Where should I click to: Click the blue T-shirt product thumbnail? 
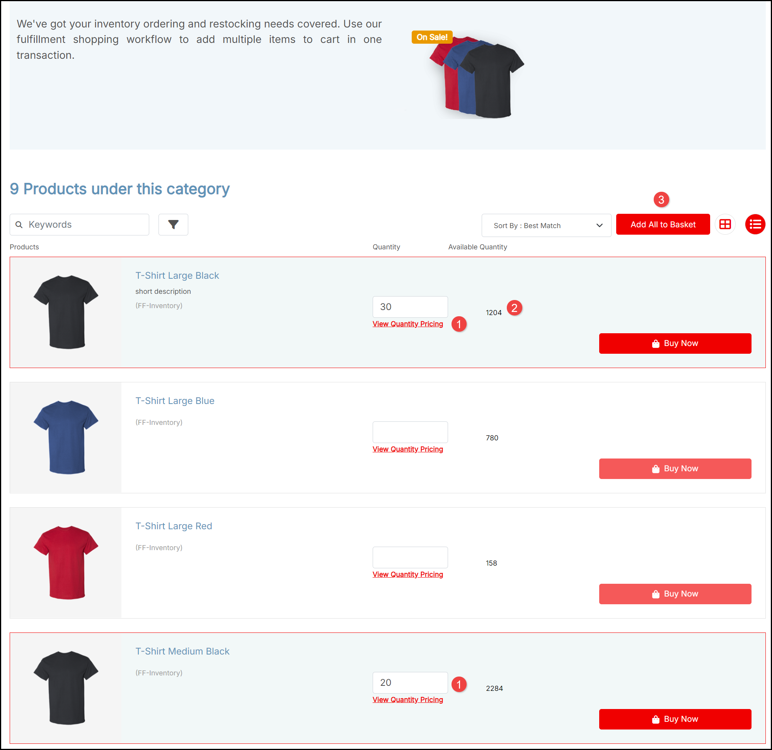[x=66, y=437]
